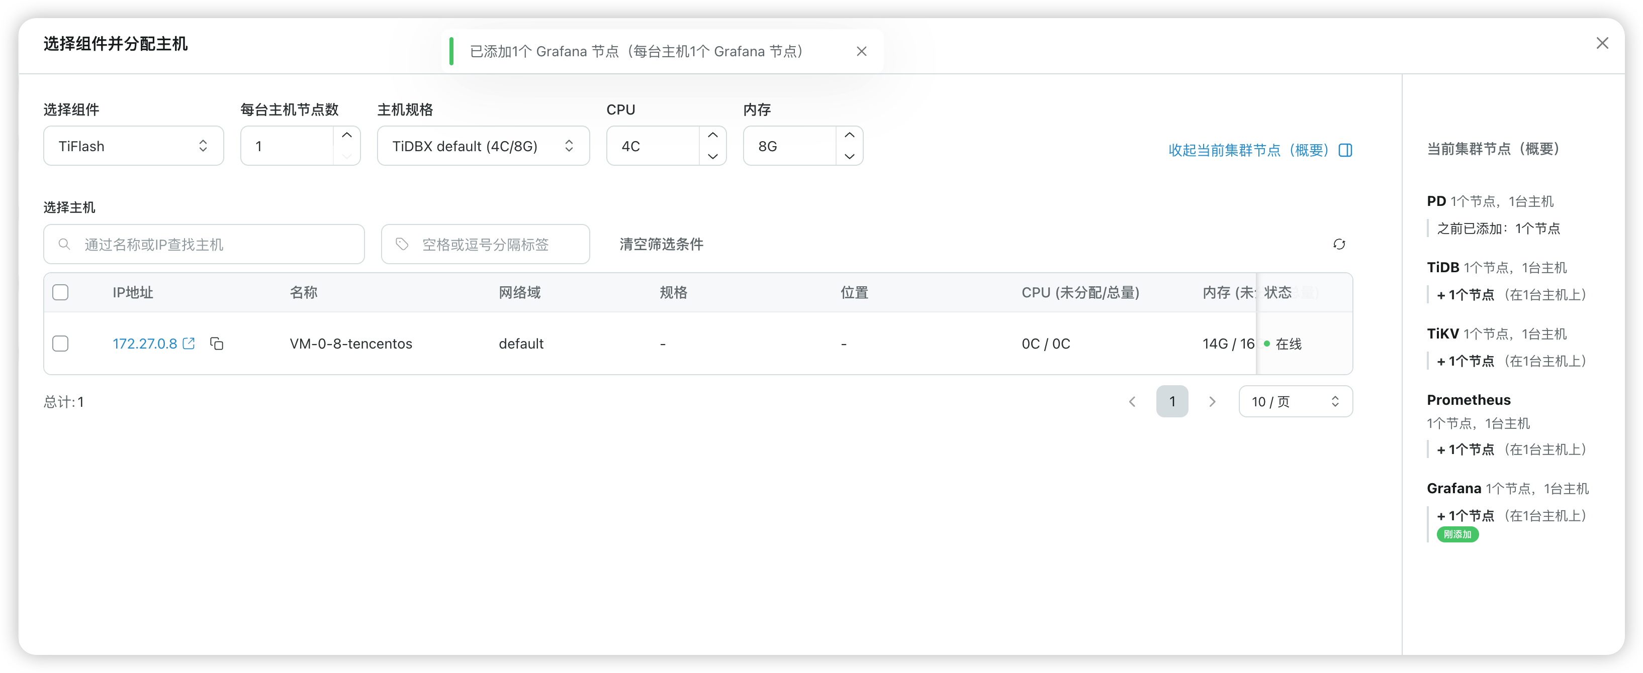Image resolution: width=1643 pixels, height=673 pixels.
Task: Decrease CPU value with down arrow
Action: pyautogui.click(x=712, y=156)
